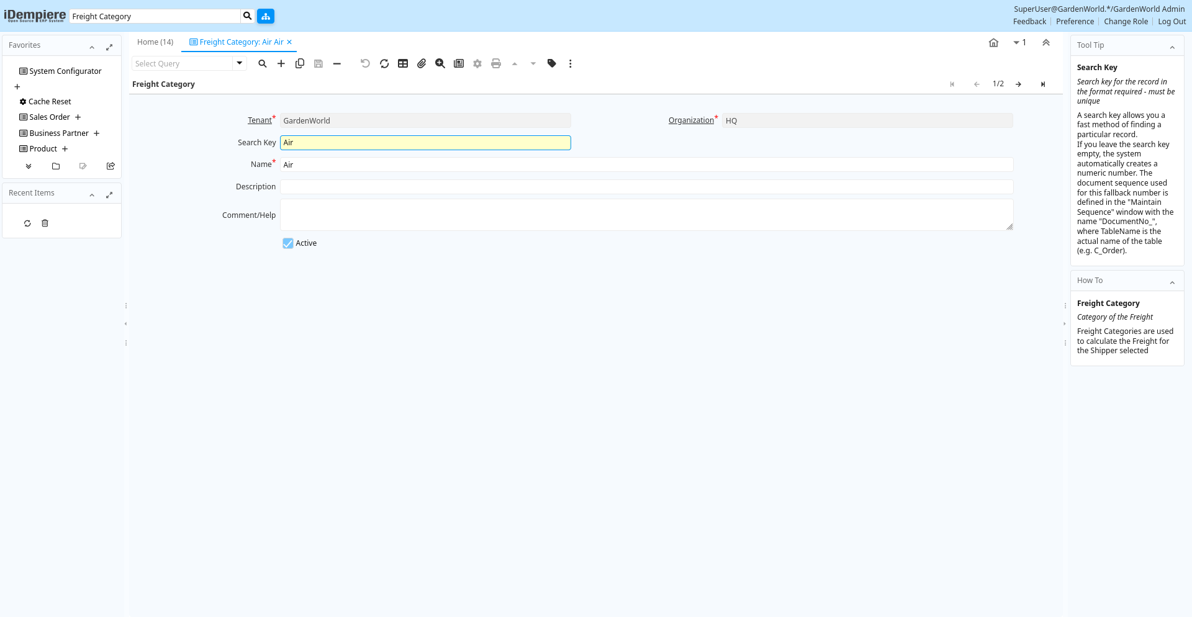The height and width of the screenshot is (617, 1192).
Task: Collapse the How To panel
Action: (1172, 282)
